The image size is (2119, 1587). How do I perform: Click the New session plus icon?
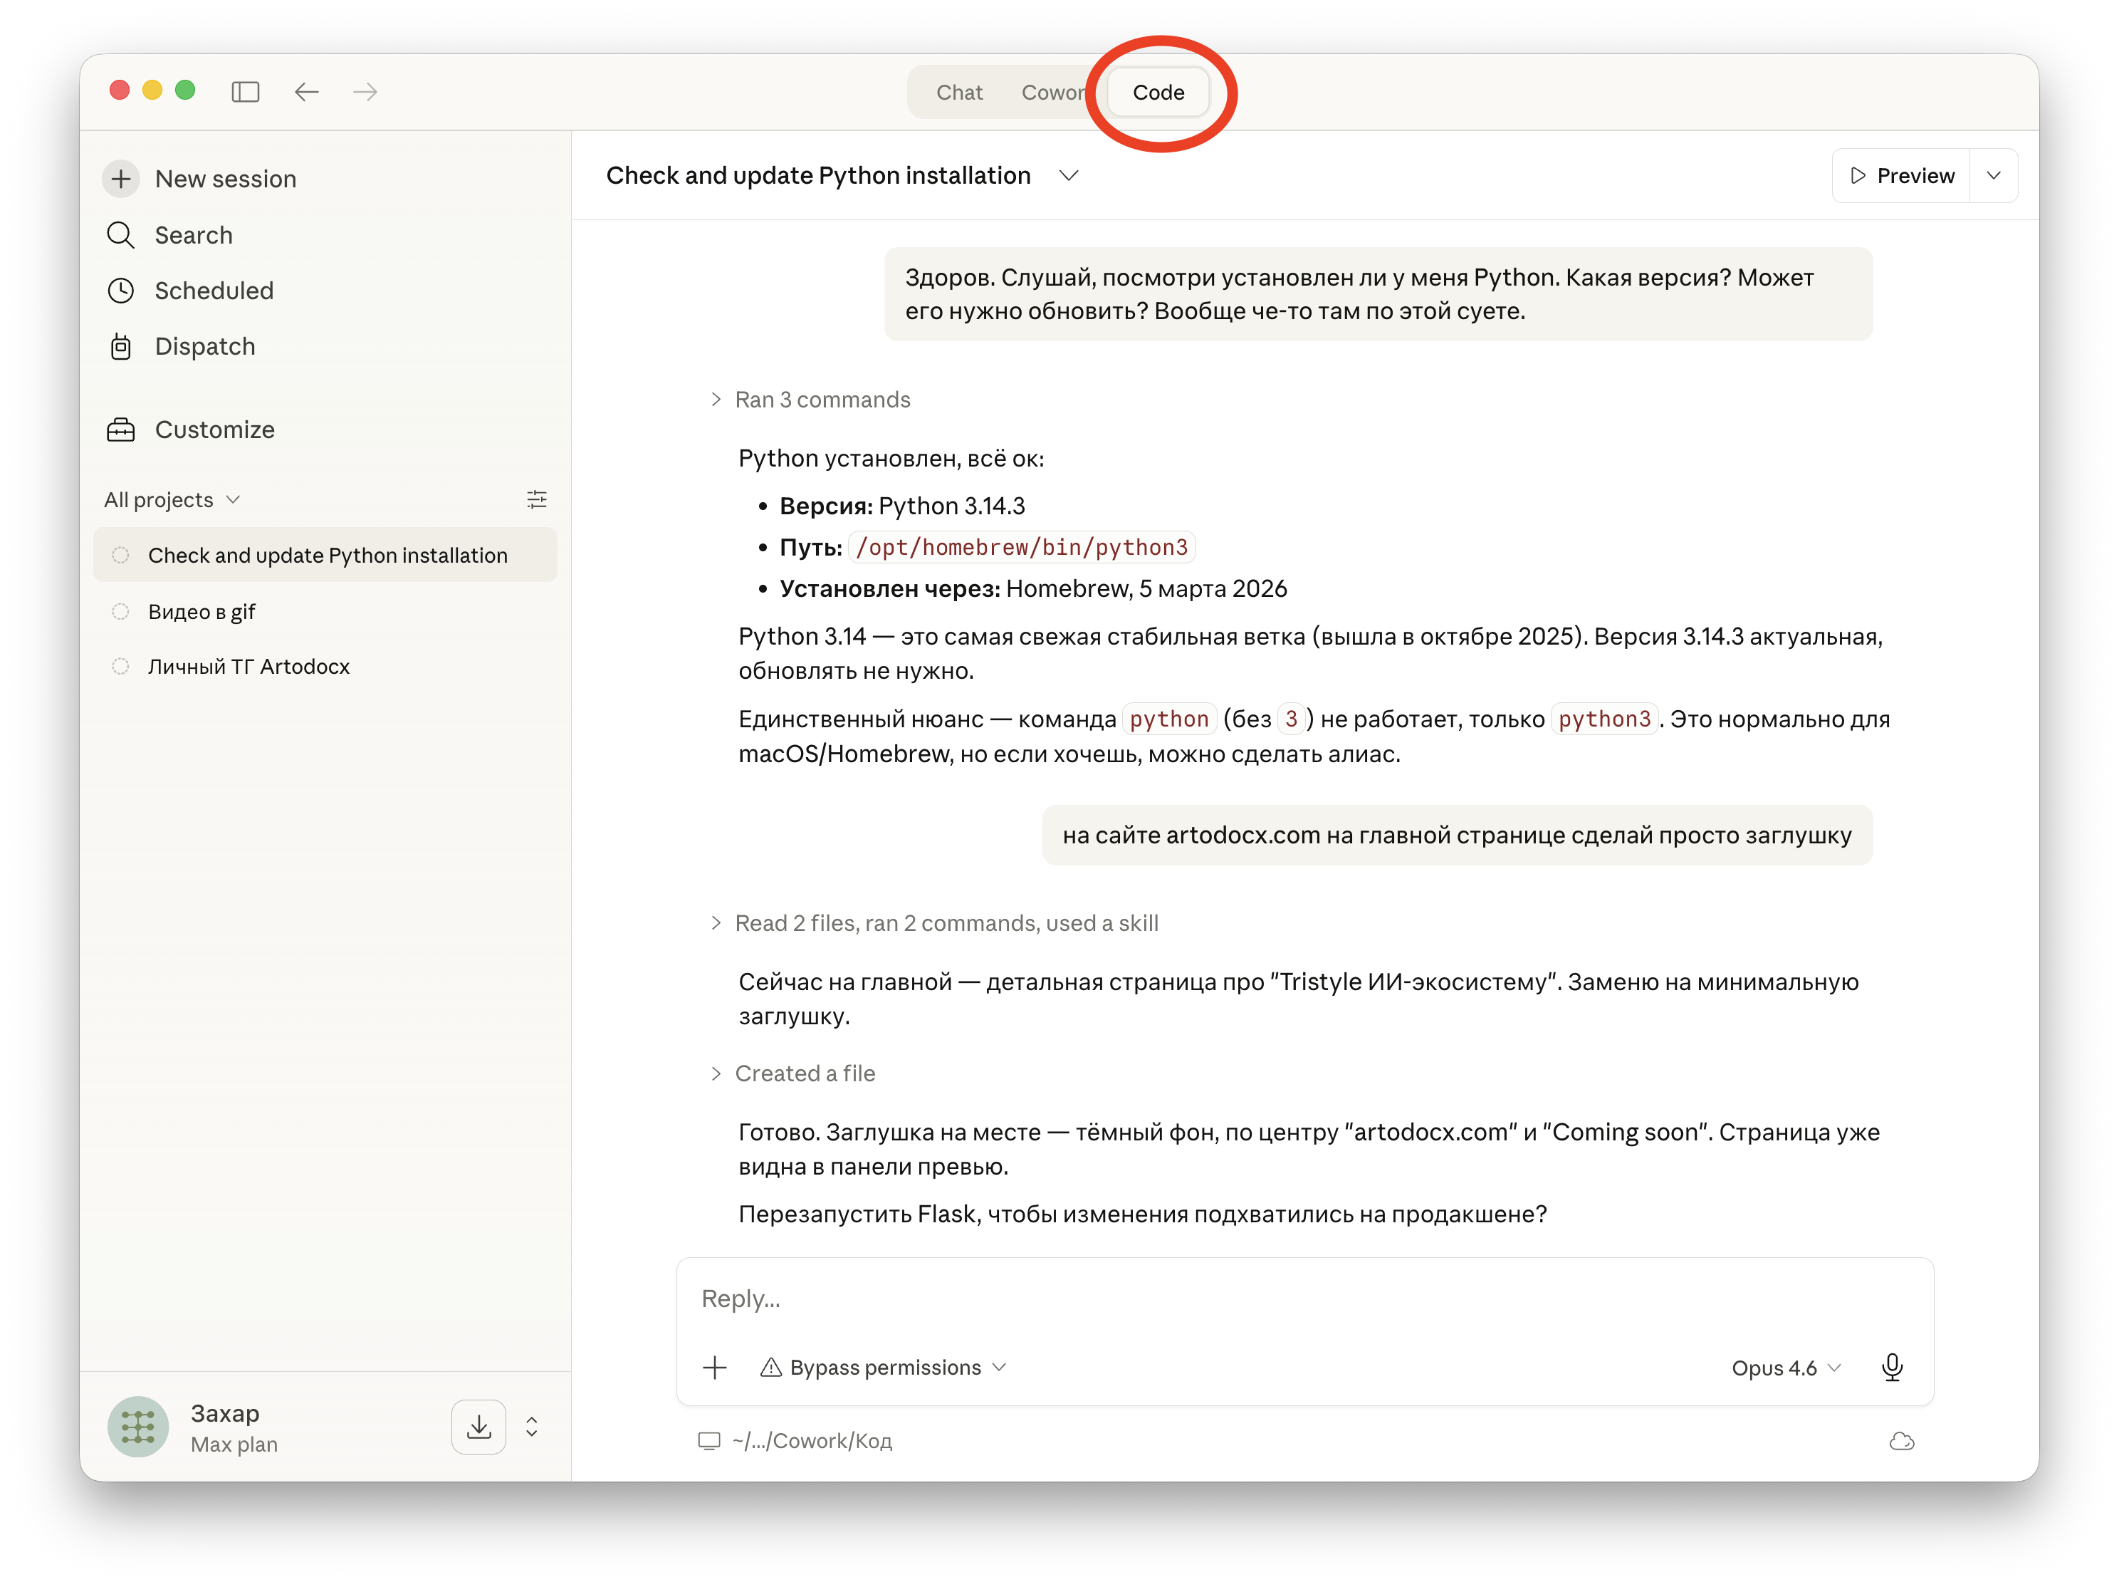tap(122, 179)
